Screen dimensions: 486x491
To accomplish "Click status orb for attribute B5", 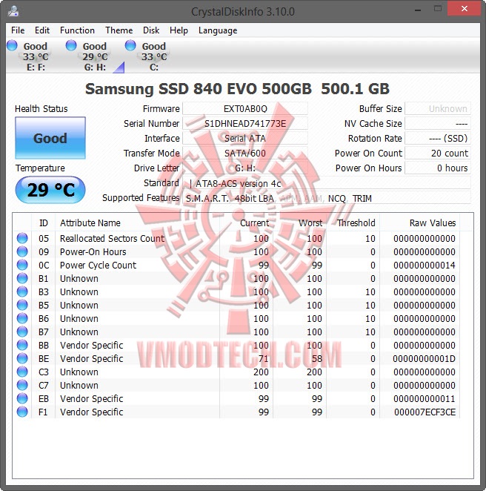I will (22, 305).
